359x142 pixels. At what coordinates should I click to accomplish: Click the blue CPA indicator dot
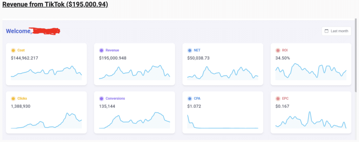click(189, 99)
